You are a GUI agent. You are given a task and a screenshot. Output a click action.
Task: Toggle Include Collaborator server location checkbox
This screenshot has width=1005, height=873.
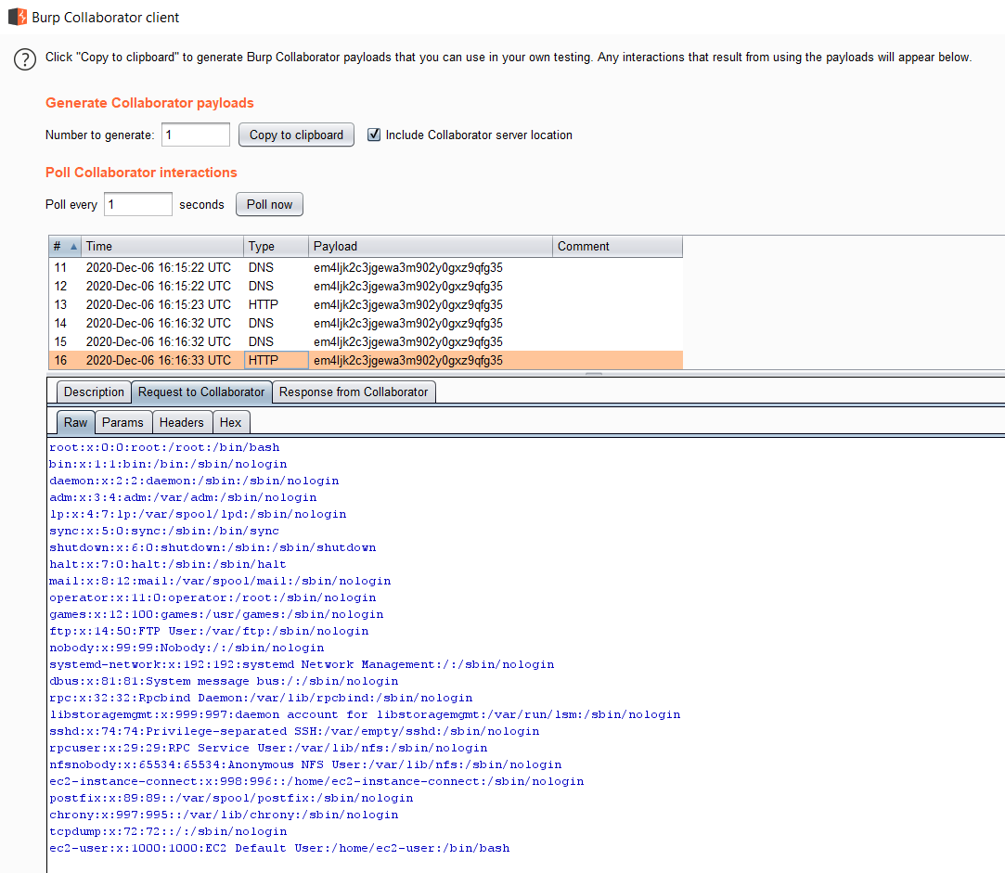point(374,135)
